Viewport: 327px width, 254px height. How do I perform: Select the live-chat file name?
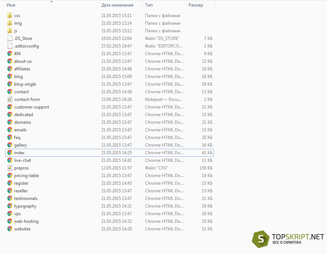(x=23, y=160)
